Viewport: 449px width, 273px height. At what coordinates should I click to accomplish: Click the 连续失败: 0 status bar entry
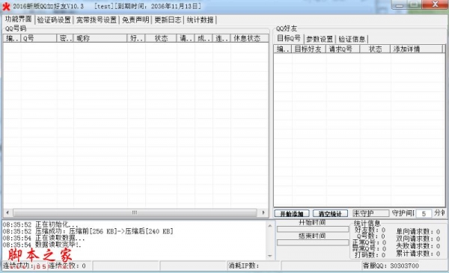(x=67, y=266)
